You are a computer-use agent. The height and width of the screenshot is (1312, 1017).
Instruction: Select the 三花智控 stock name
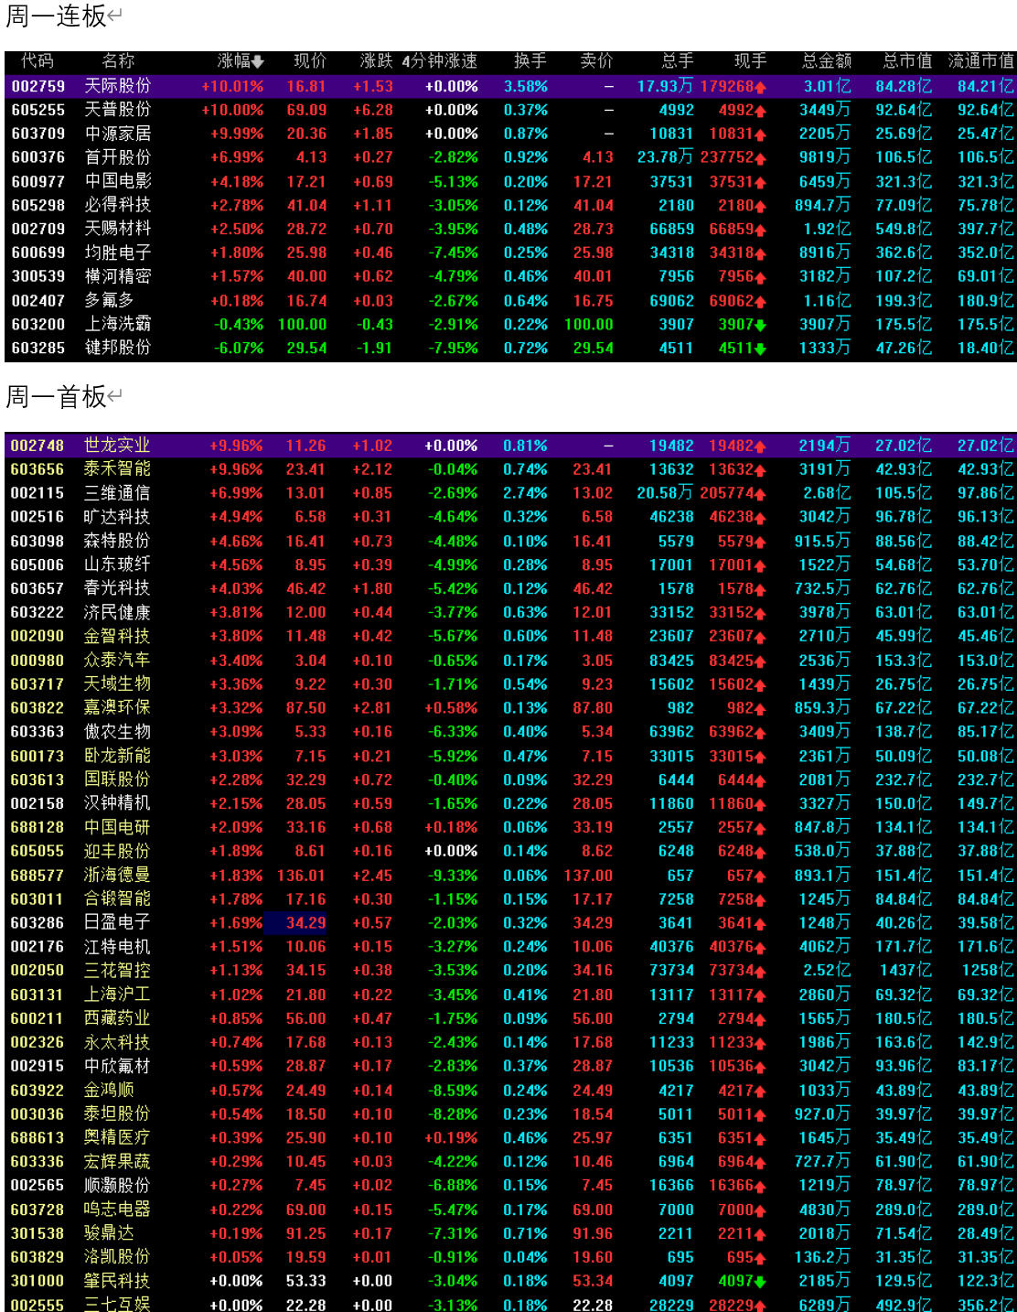(x=118, y=970)
